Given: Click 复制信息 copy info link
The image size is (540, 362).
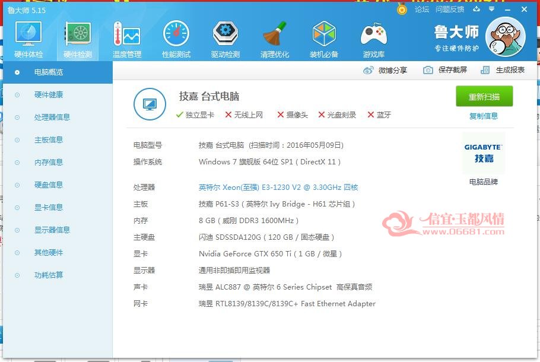Looking at the screenshot, I should point(484,116).
